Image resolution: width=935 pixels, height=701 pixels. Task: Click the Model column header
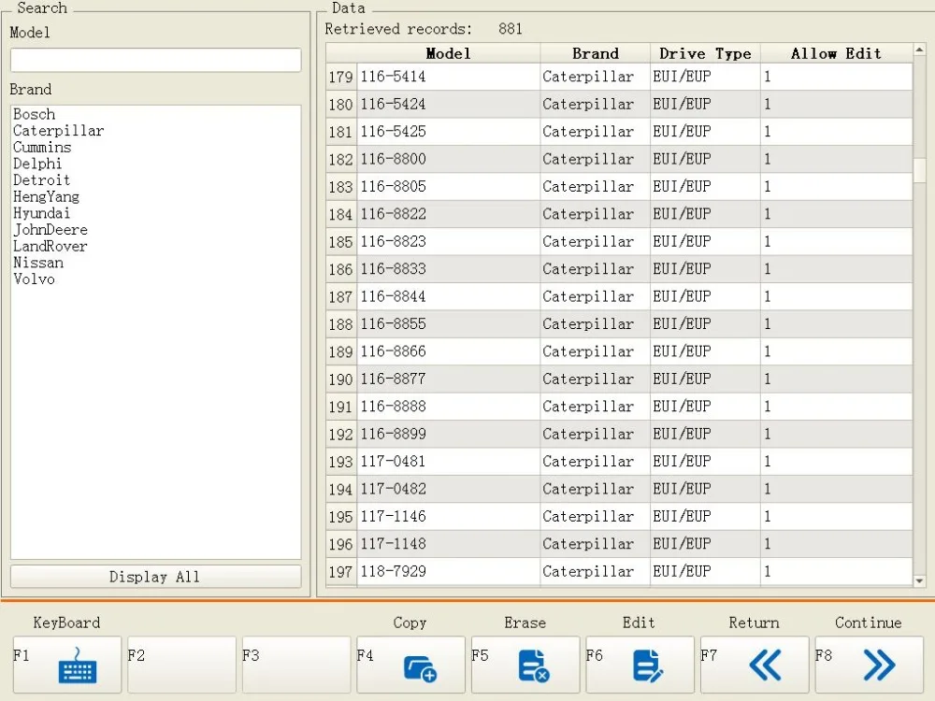(449, 53)
